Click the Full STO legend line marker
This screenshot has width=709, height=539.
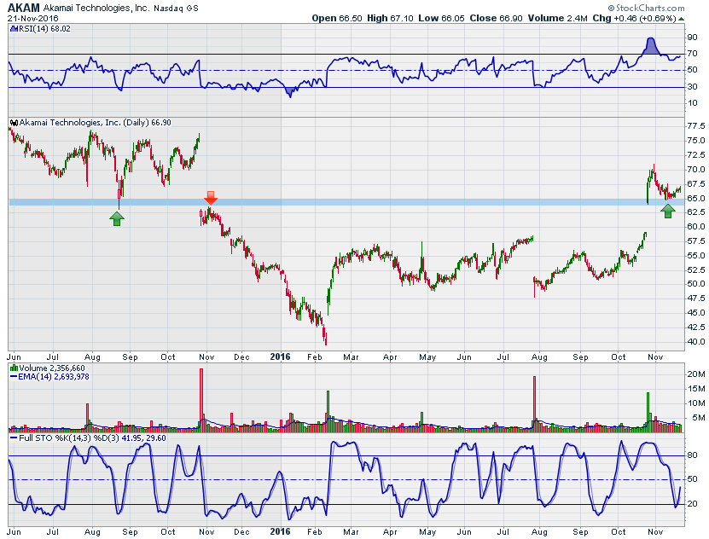pos(13,438)
